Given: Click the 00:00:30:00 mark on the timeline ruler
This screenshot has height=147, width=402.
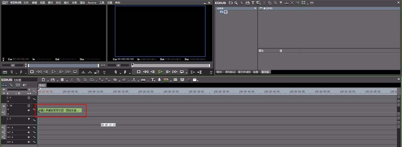Looking at the screenshot, I should pos(197,91).
